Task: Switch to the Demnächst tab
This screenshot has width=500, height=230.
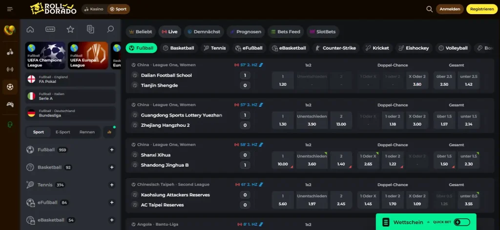Action: pyautogui.click(x=204, y=32)
